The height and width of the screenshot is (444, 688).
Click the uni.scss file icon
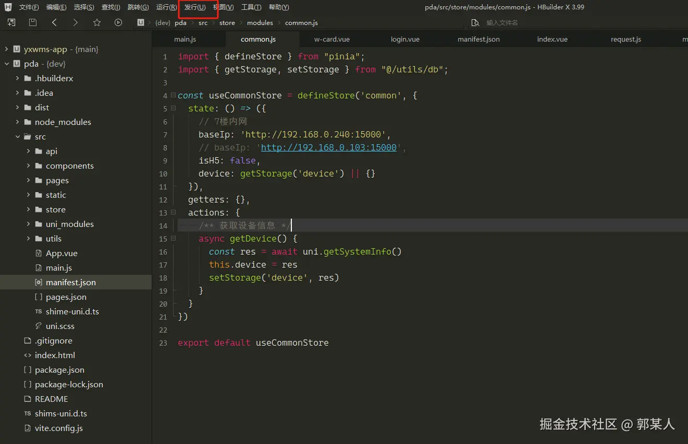coord(39,326)
